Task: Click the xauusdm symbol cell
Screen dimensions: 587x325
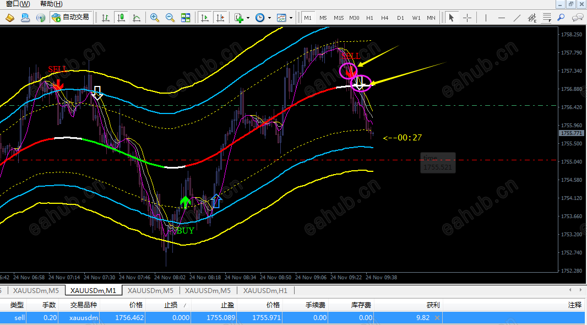Action: click(x=84, y=317)
